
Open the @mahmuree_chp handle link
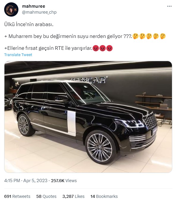point(39,12)
